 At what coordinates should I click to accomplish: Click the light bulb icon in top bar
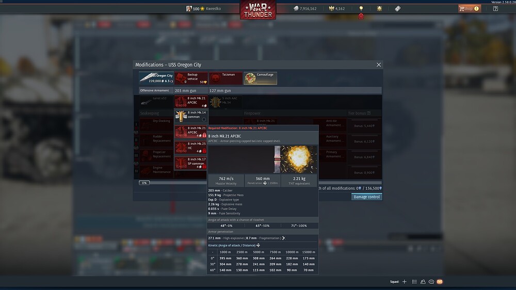pos(361,8)
